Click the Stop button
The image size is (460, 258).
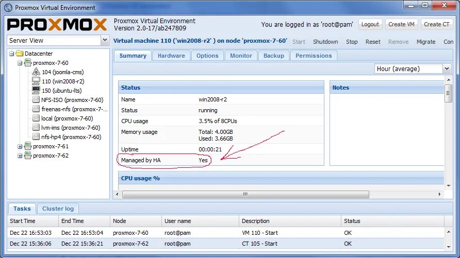(x=352, y=42)
